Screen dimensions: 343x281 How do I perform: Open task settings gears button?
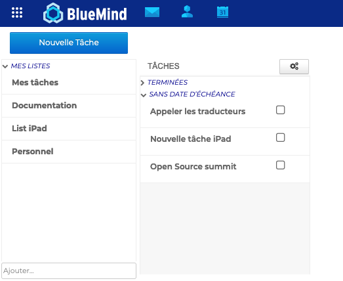click(294, 66)
